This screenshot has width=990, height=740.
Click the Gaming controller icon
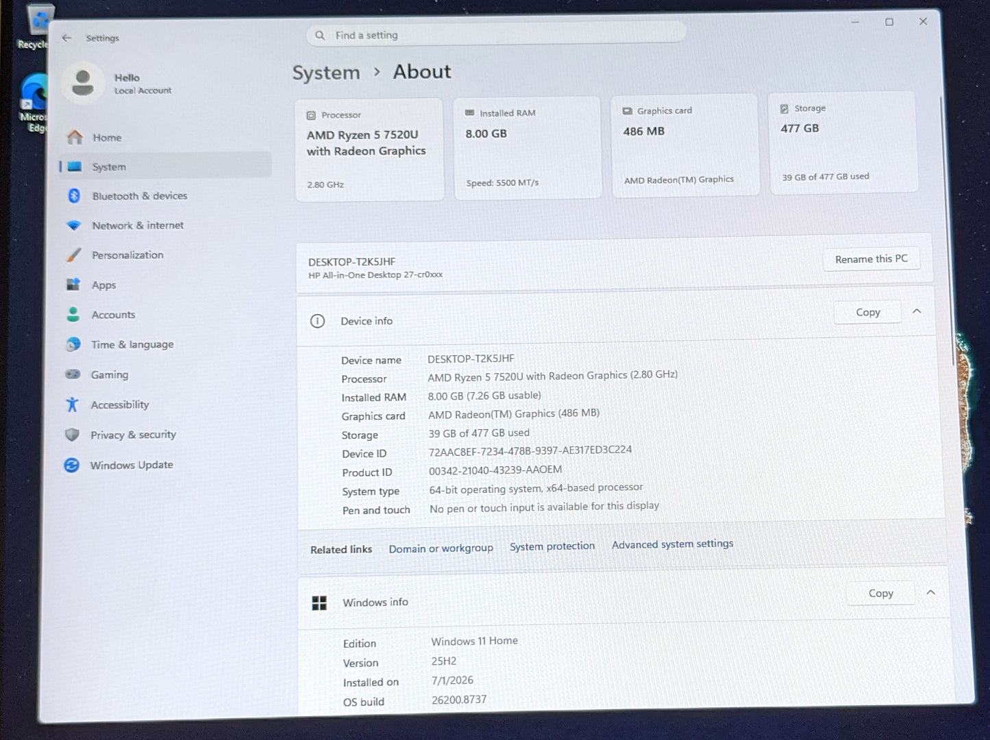[x=73, y=374]
